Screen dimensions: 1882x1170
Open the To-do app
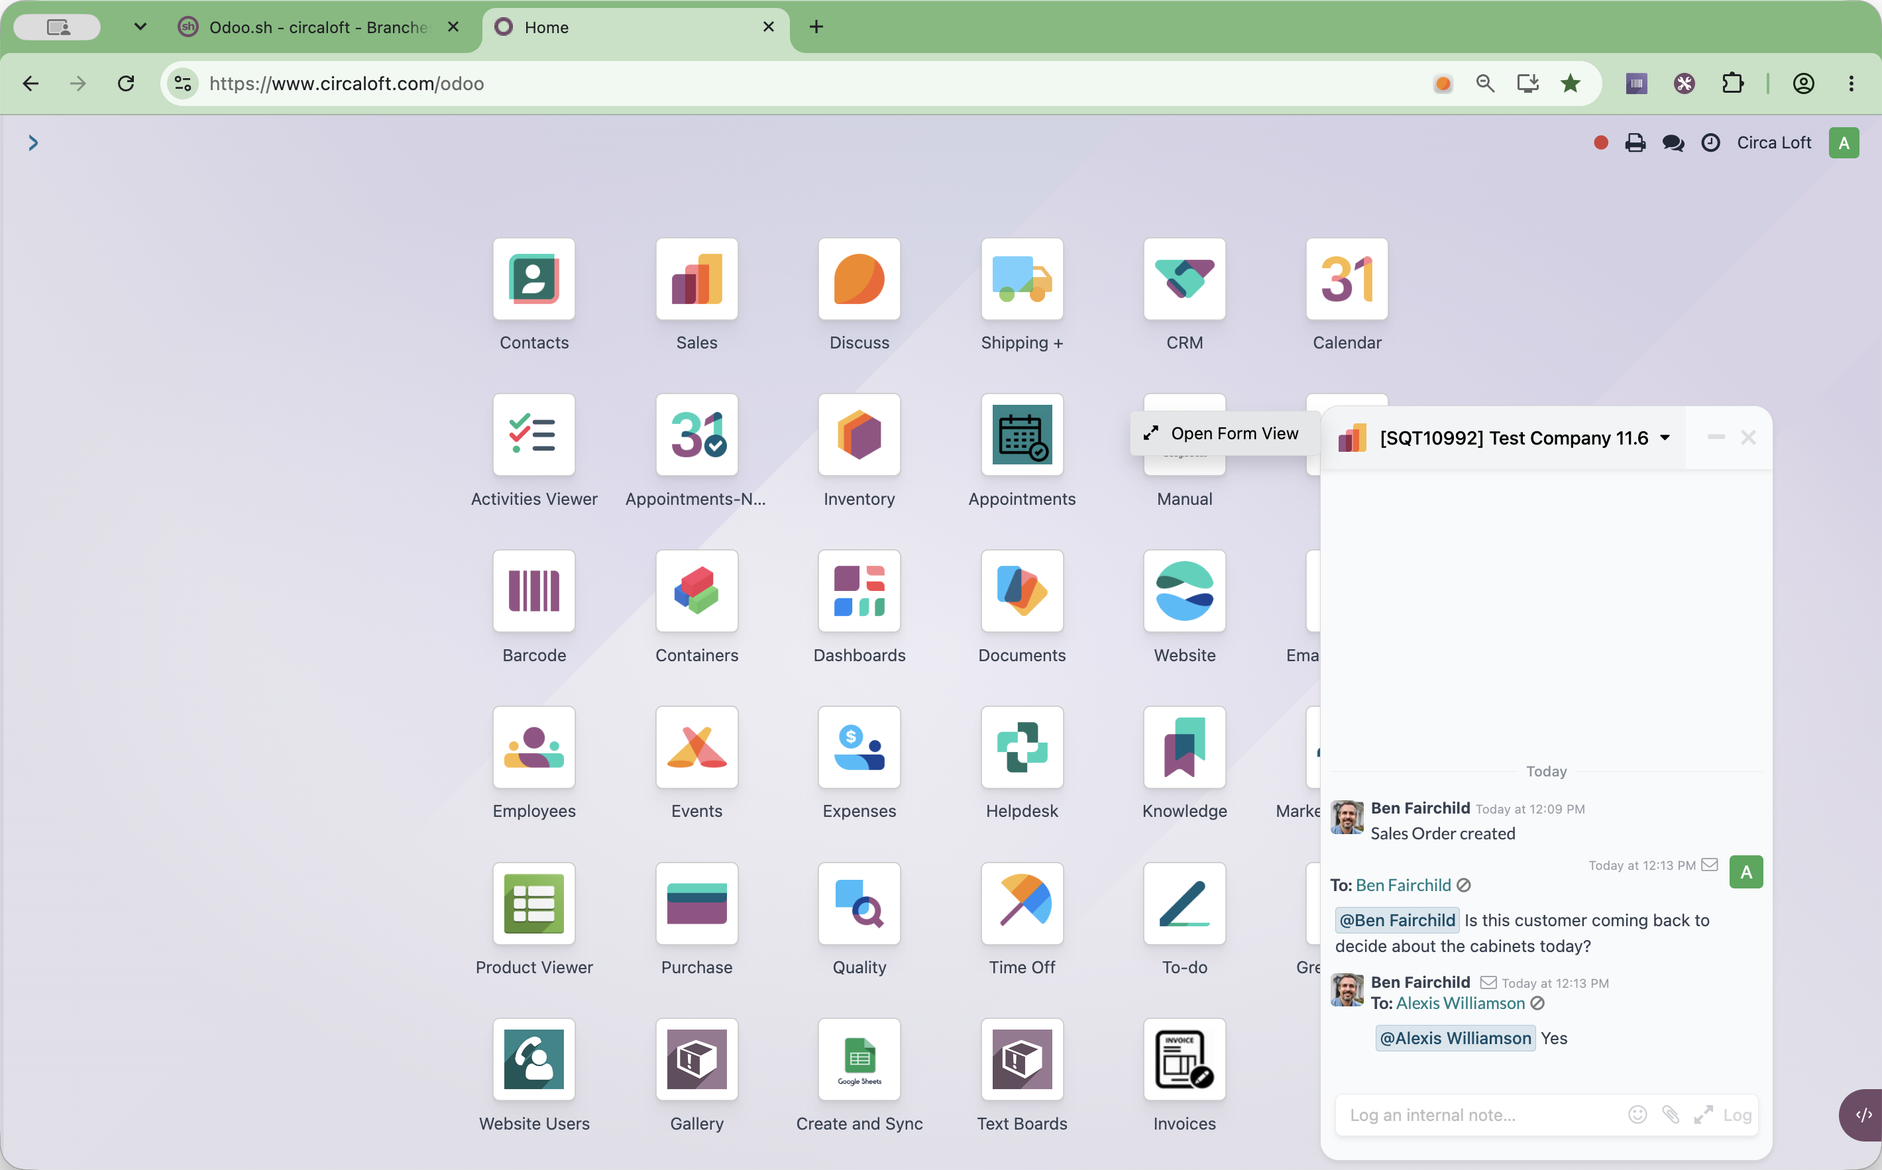(x=1184, y=904)
